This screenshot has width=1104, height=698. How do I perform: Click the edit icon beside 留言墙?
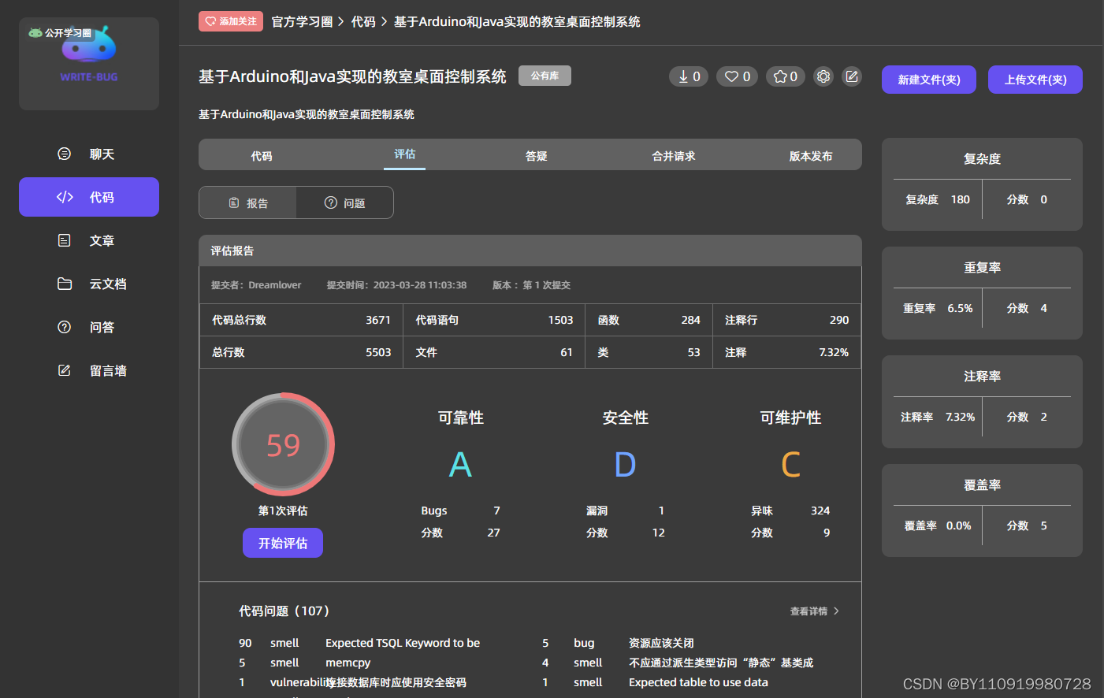pyautogui.click(x=65, y=370)
